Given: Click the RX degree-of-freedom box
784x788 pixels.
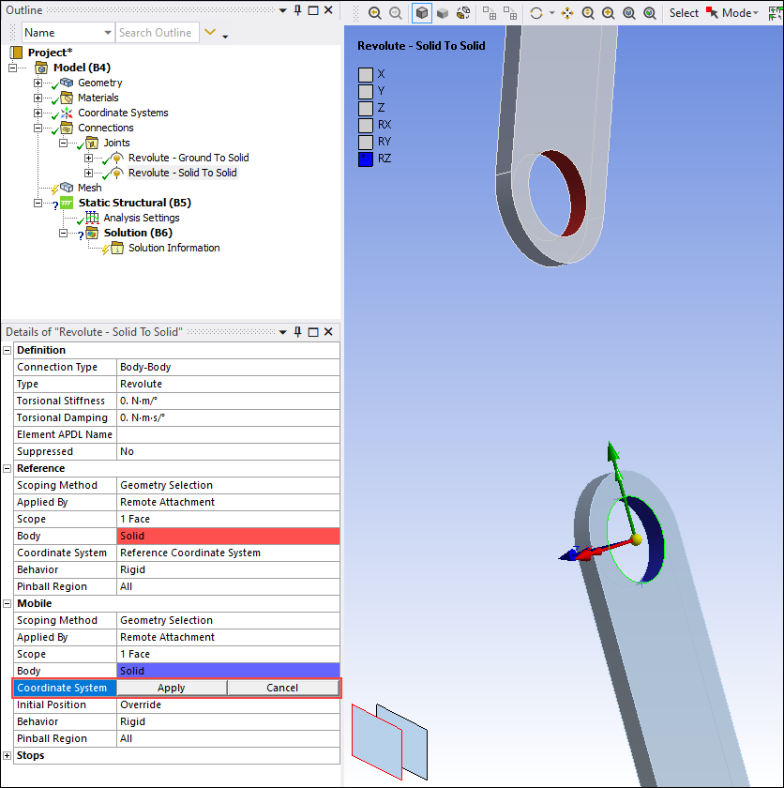Looking at the screenshot, I should click(366, 125).
